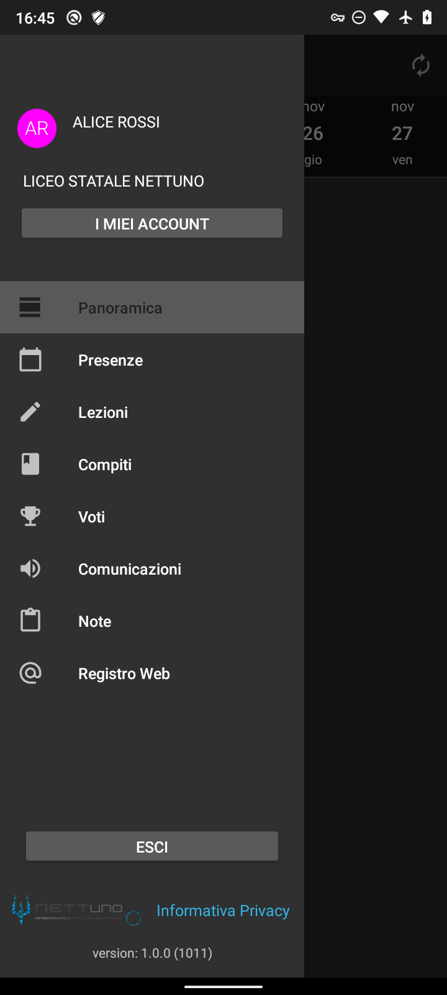Tap the @ icon beside Registro Web

(x=30, y=673)
